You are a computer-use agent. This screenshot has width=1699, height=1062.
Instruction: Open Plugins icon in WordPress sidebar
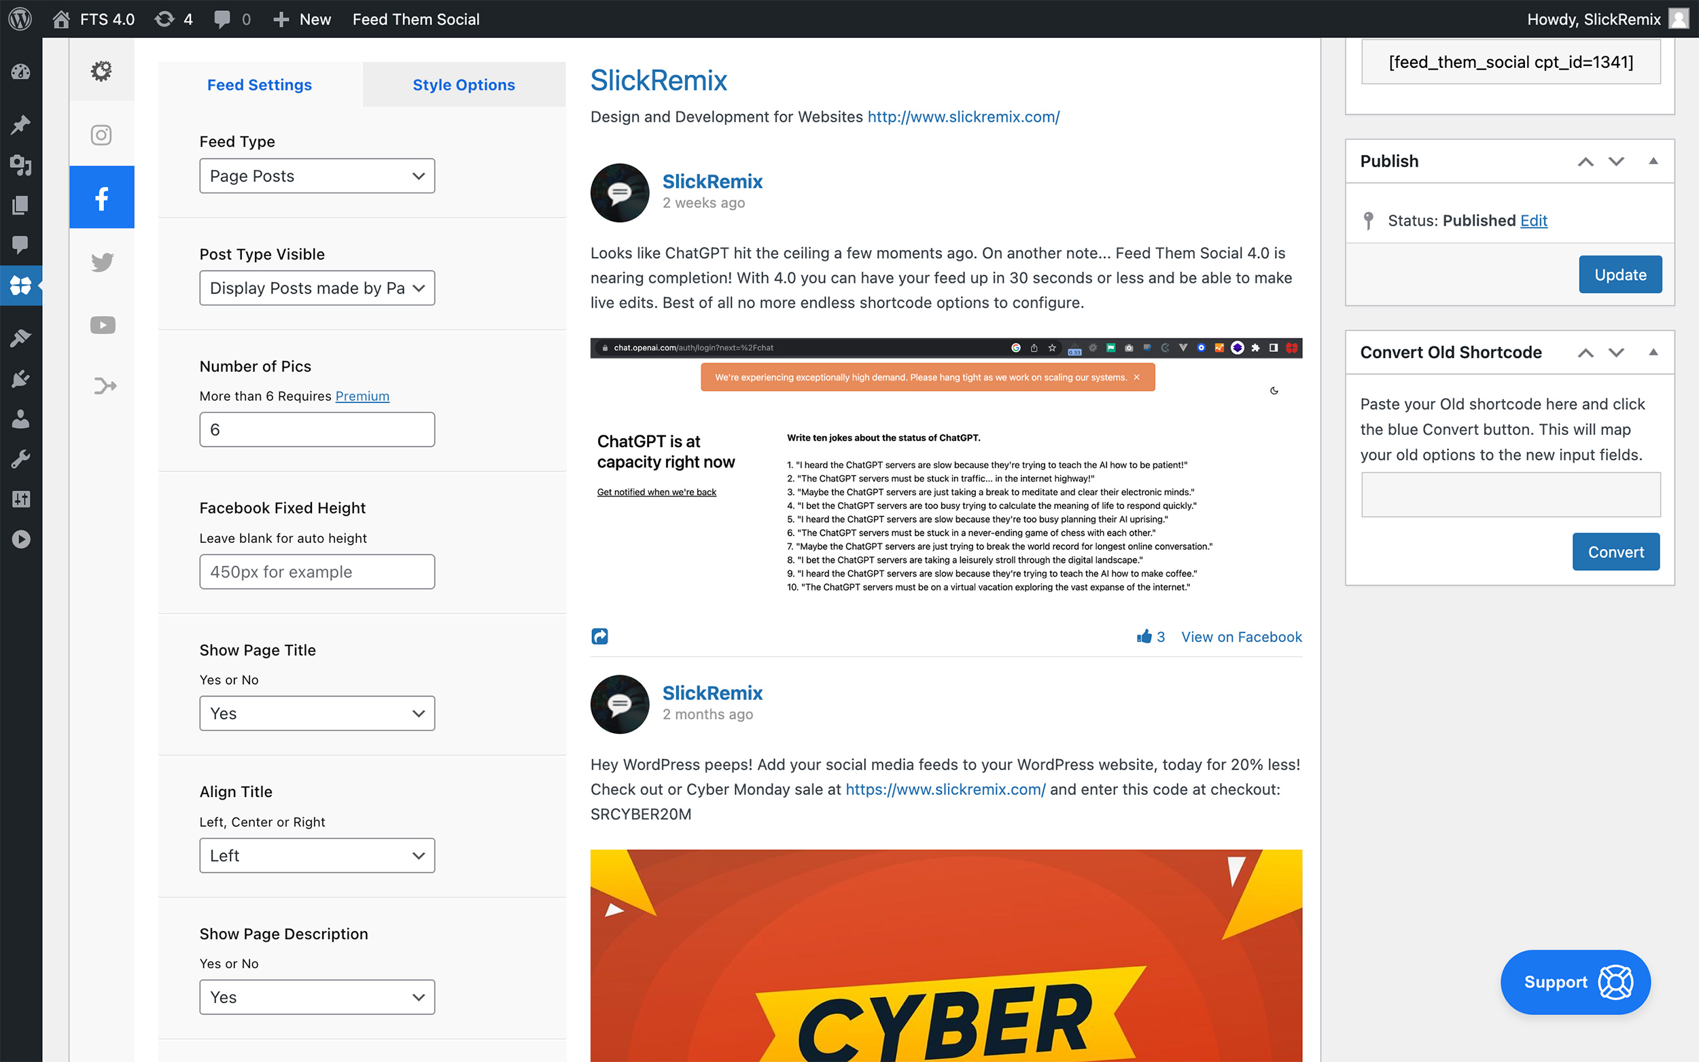click(20, 378)
